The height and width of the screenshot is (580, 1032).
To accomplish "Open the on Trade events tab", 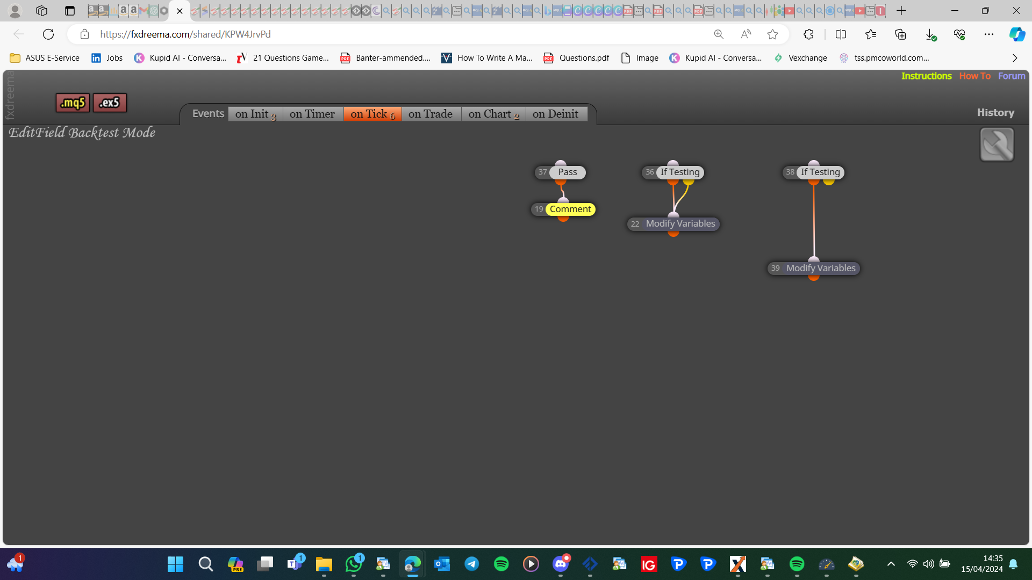I will 431,114.
